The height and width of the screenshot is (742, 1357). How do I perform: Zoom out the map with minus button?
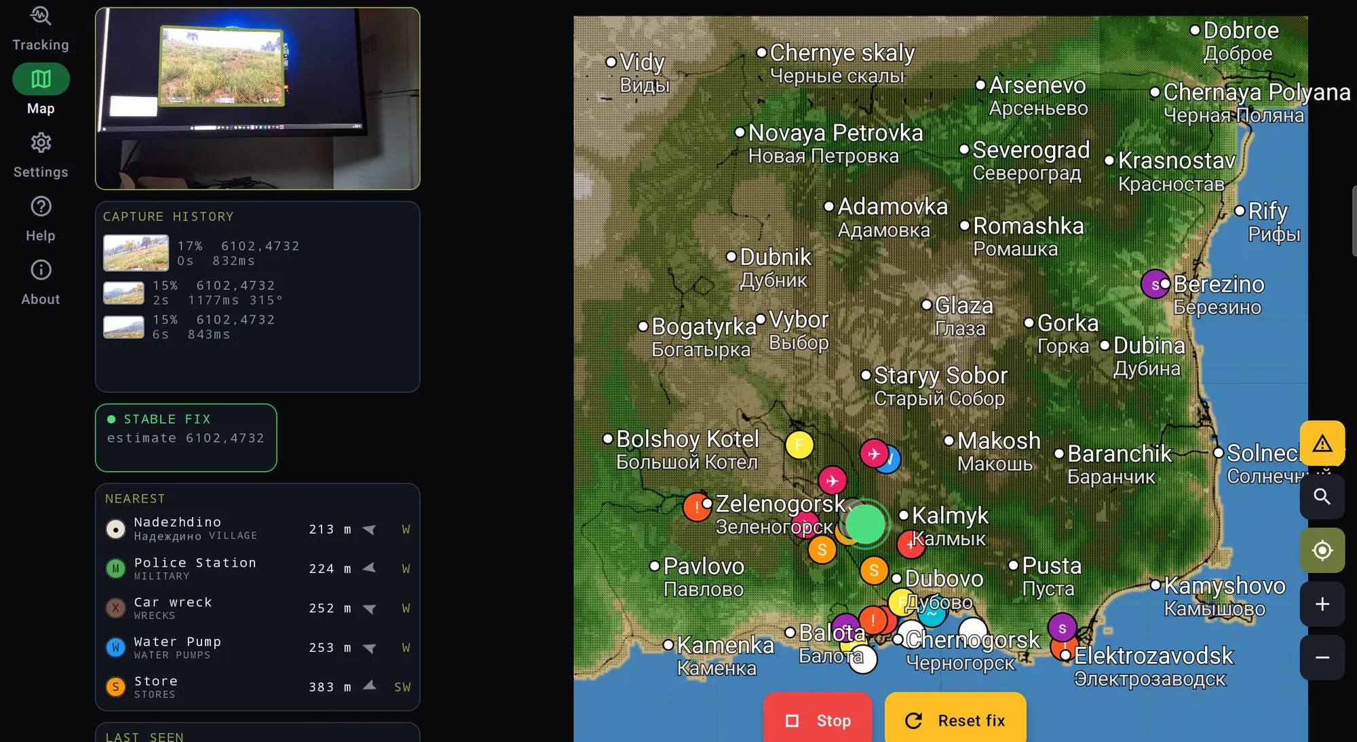pos(1322,657)
